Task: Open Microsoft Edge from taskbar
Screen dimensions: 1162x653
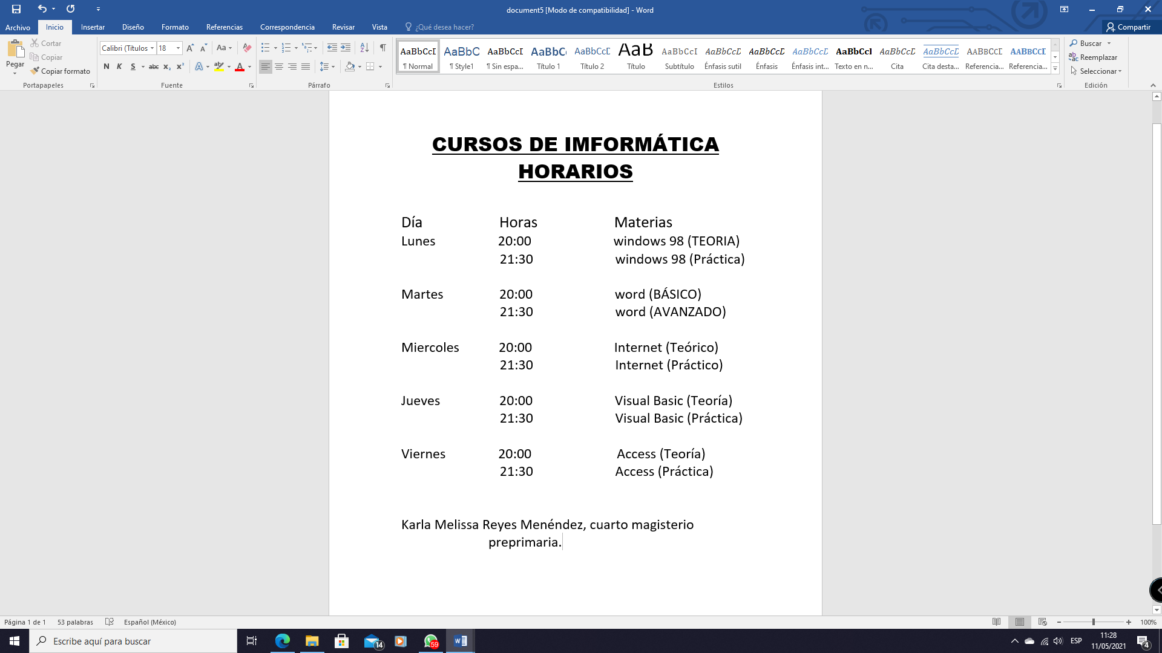Action: [283, 641]
